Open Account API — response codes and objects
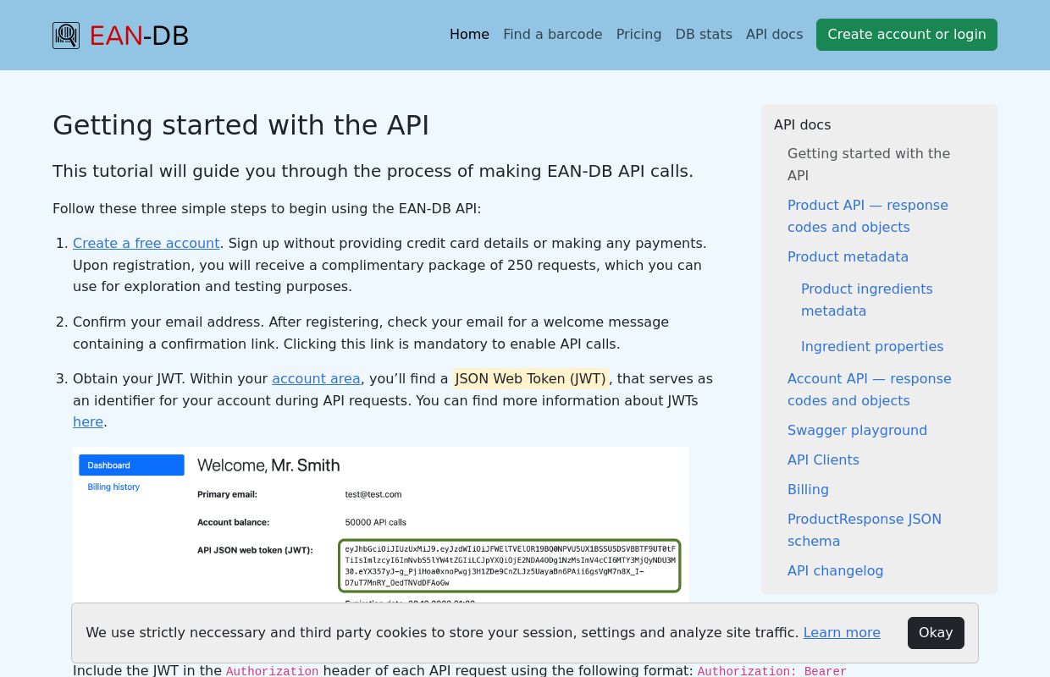 pos(870,389)
